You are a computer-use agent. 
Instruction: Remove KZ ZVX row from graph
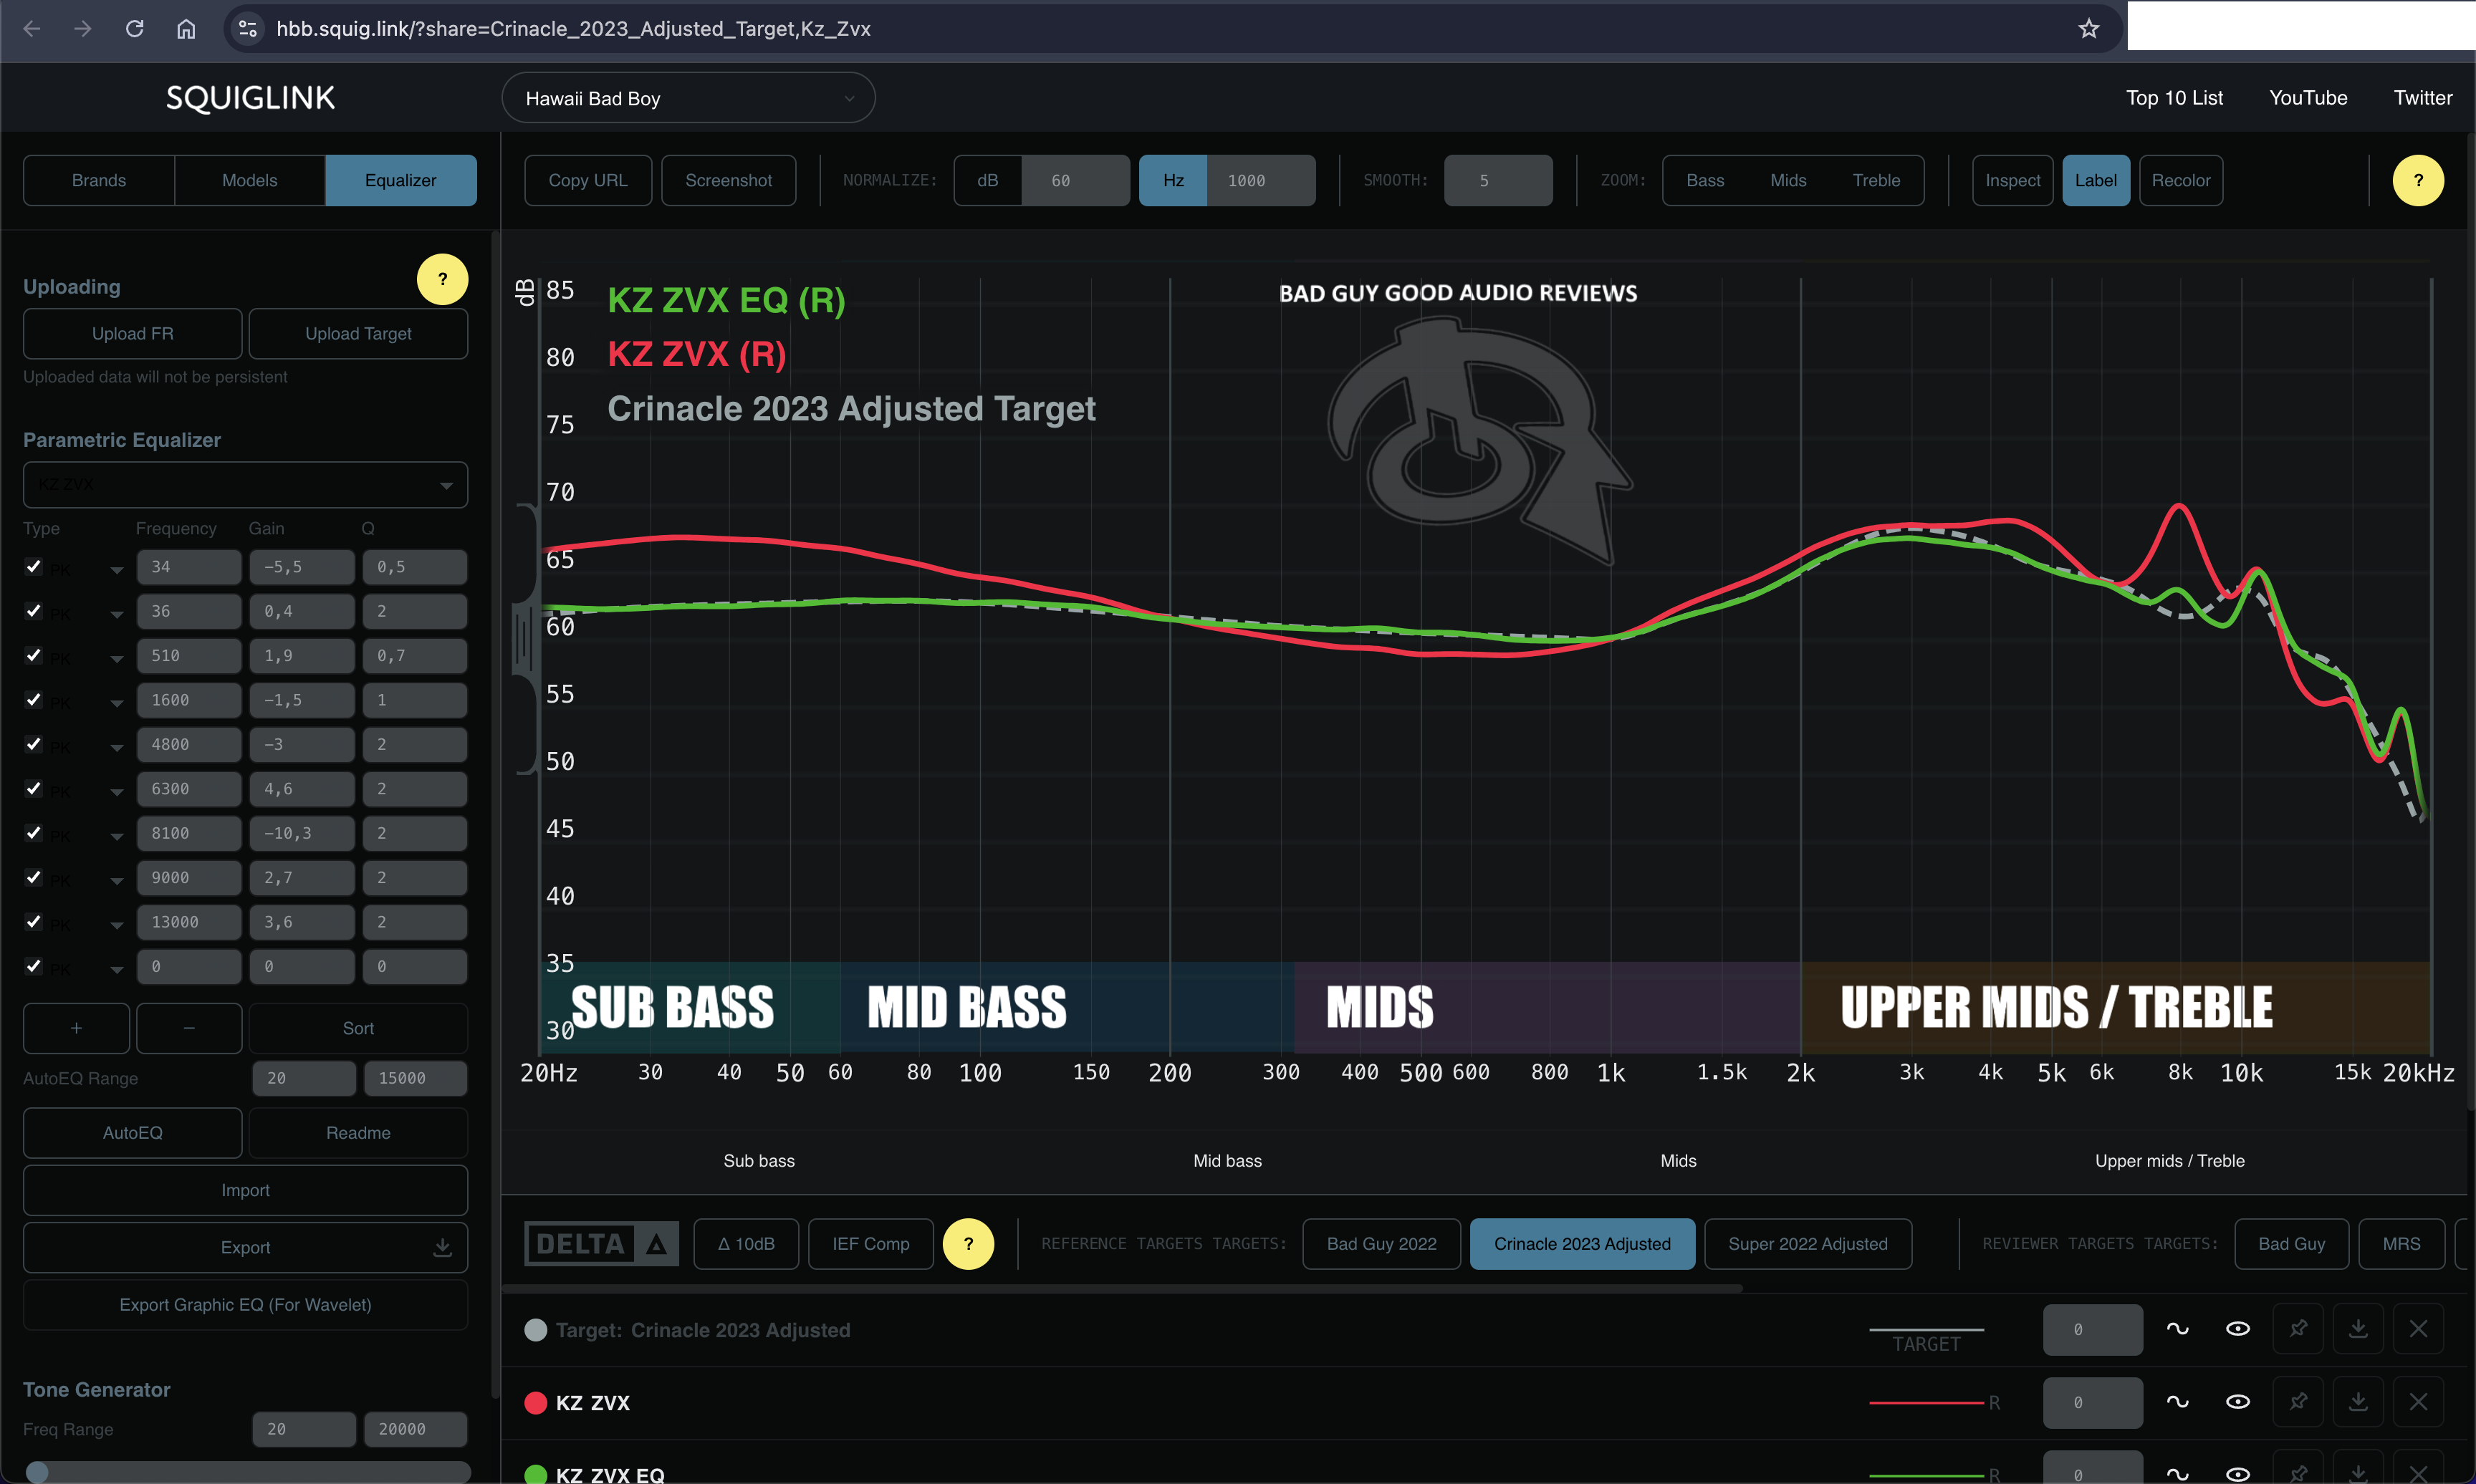pos(2418,1402)
